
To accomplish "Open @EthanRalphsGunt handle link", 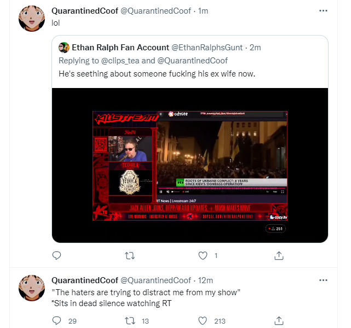I will [x=207, y=48].
